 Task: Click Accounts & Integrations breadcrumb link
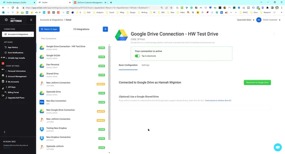click(x=51, y=20)
